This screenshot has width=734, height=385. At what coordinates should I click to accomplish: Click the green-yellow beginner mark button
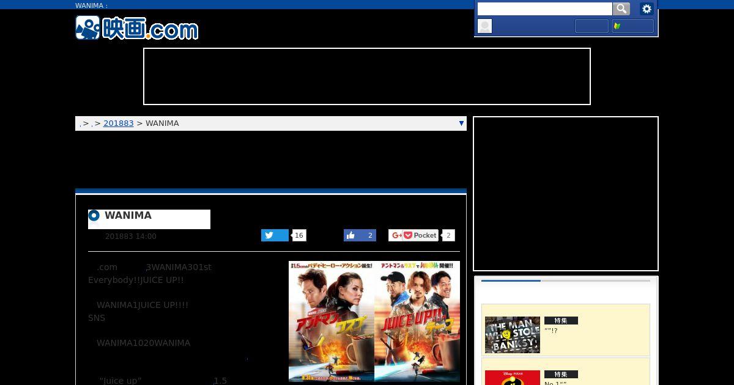click(632, 26)
